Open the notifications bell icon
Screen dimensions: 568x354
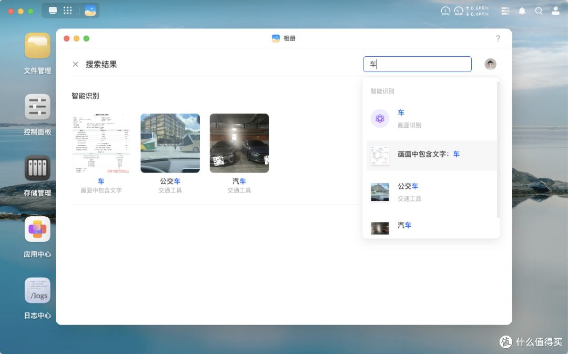click(x=522, y=11)
